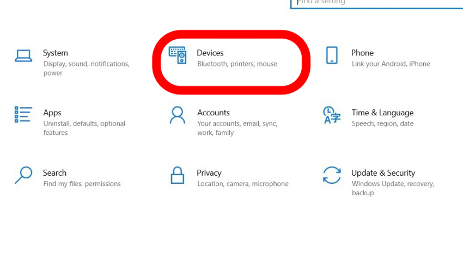Viewport: 463px width, 260px height.
Task: Open Devices settings category
Action: click(210, 53)
